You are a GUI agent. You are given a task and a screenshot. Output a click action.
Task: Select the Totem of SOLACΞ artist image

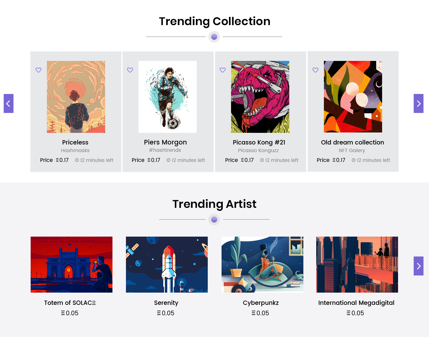(x=71, y=264)
